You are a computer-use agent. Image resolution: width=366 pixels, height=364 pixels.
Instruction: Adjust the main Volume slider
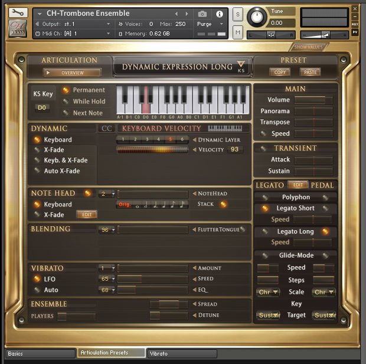313,100
